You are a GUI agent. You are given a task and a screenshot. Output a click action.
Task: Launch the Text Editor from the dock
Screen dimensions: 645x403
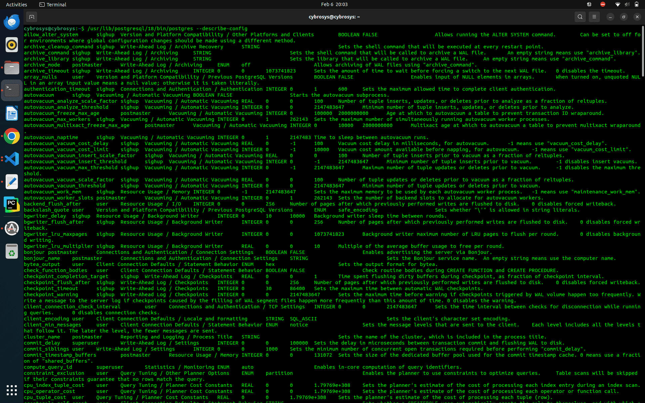(x=12, y=182)
